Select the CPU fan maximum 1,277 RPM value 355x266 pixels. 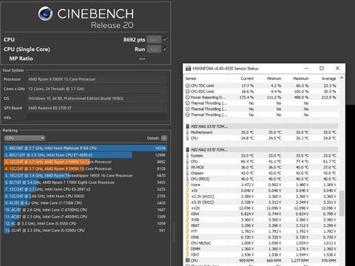(300, 261)
